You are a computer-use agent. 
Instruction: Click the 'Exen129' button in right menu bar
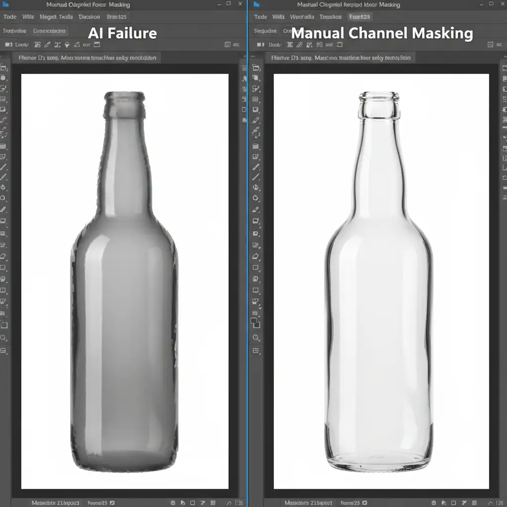(x=359, y=17)
